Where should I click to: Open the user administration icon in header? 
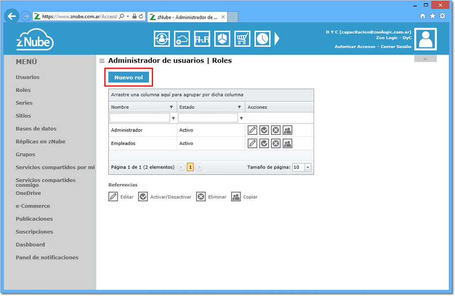162,39
